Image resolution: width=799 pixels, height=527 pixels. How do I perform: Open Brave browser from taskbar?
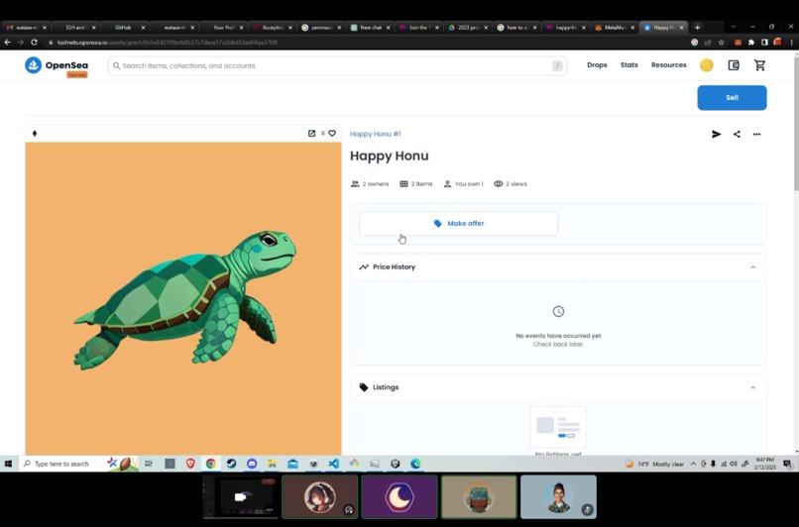190,464
